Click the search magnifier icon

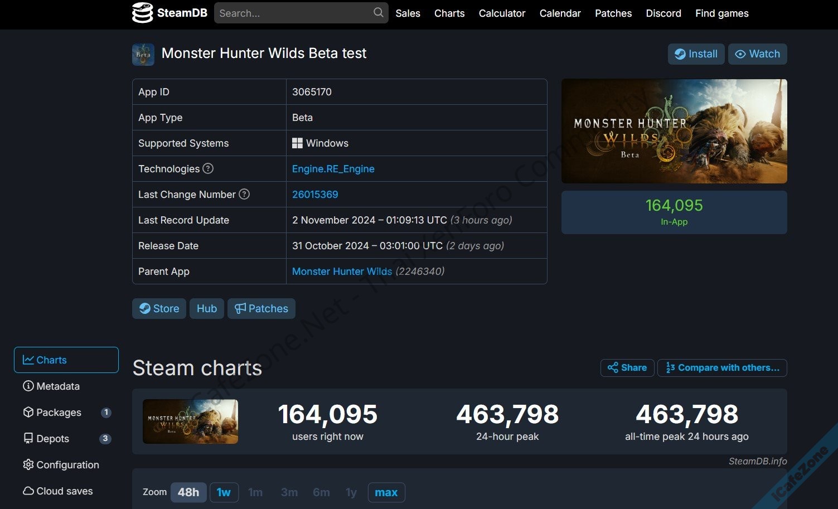pyautogui.click(x=378, y=12)
